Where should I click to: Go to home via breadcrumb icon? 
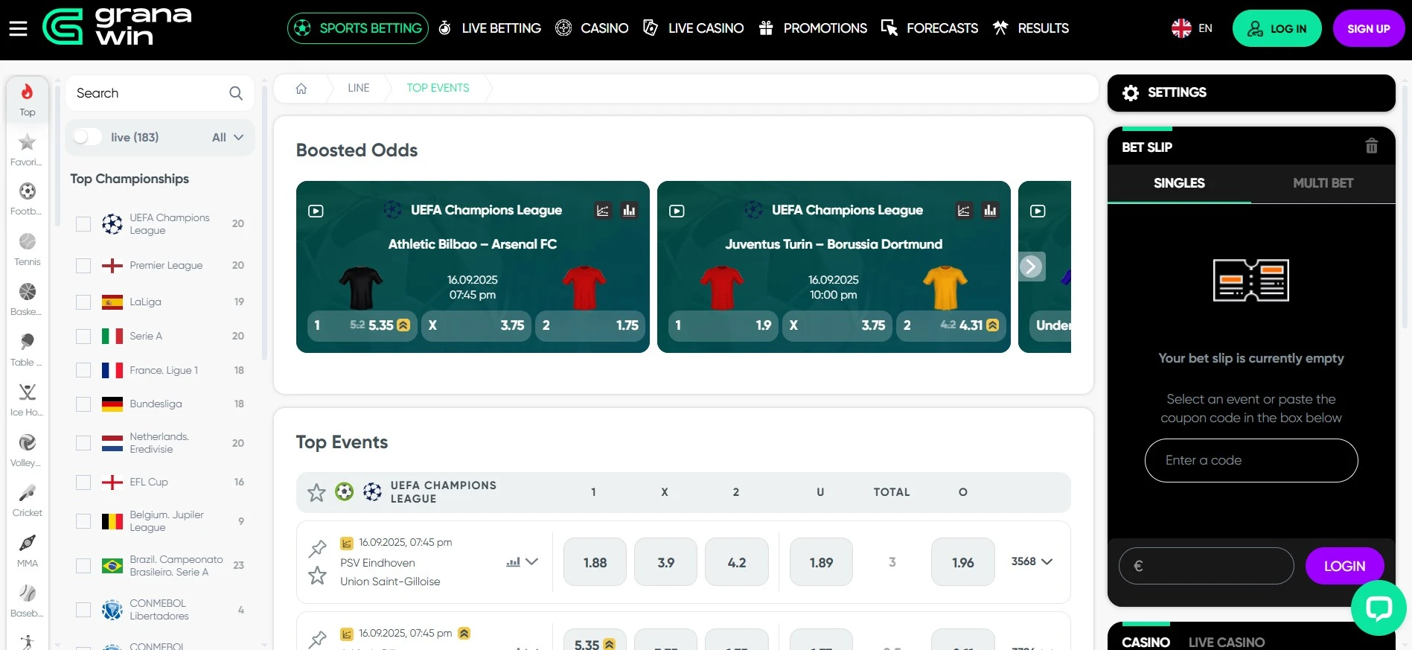click(x=301, y=89)
